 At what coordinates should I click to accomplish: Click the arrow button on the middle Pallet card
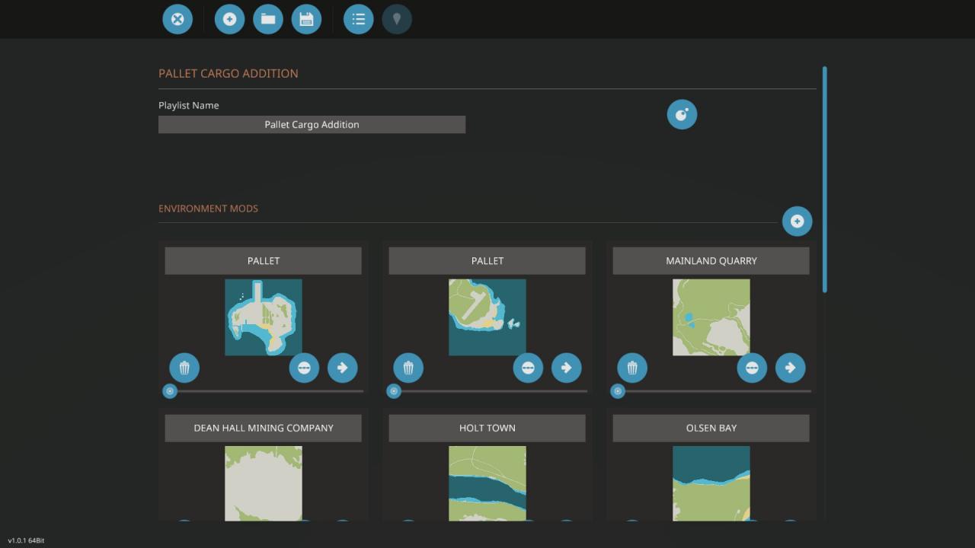(x=566, y=368)
